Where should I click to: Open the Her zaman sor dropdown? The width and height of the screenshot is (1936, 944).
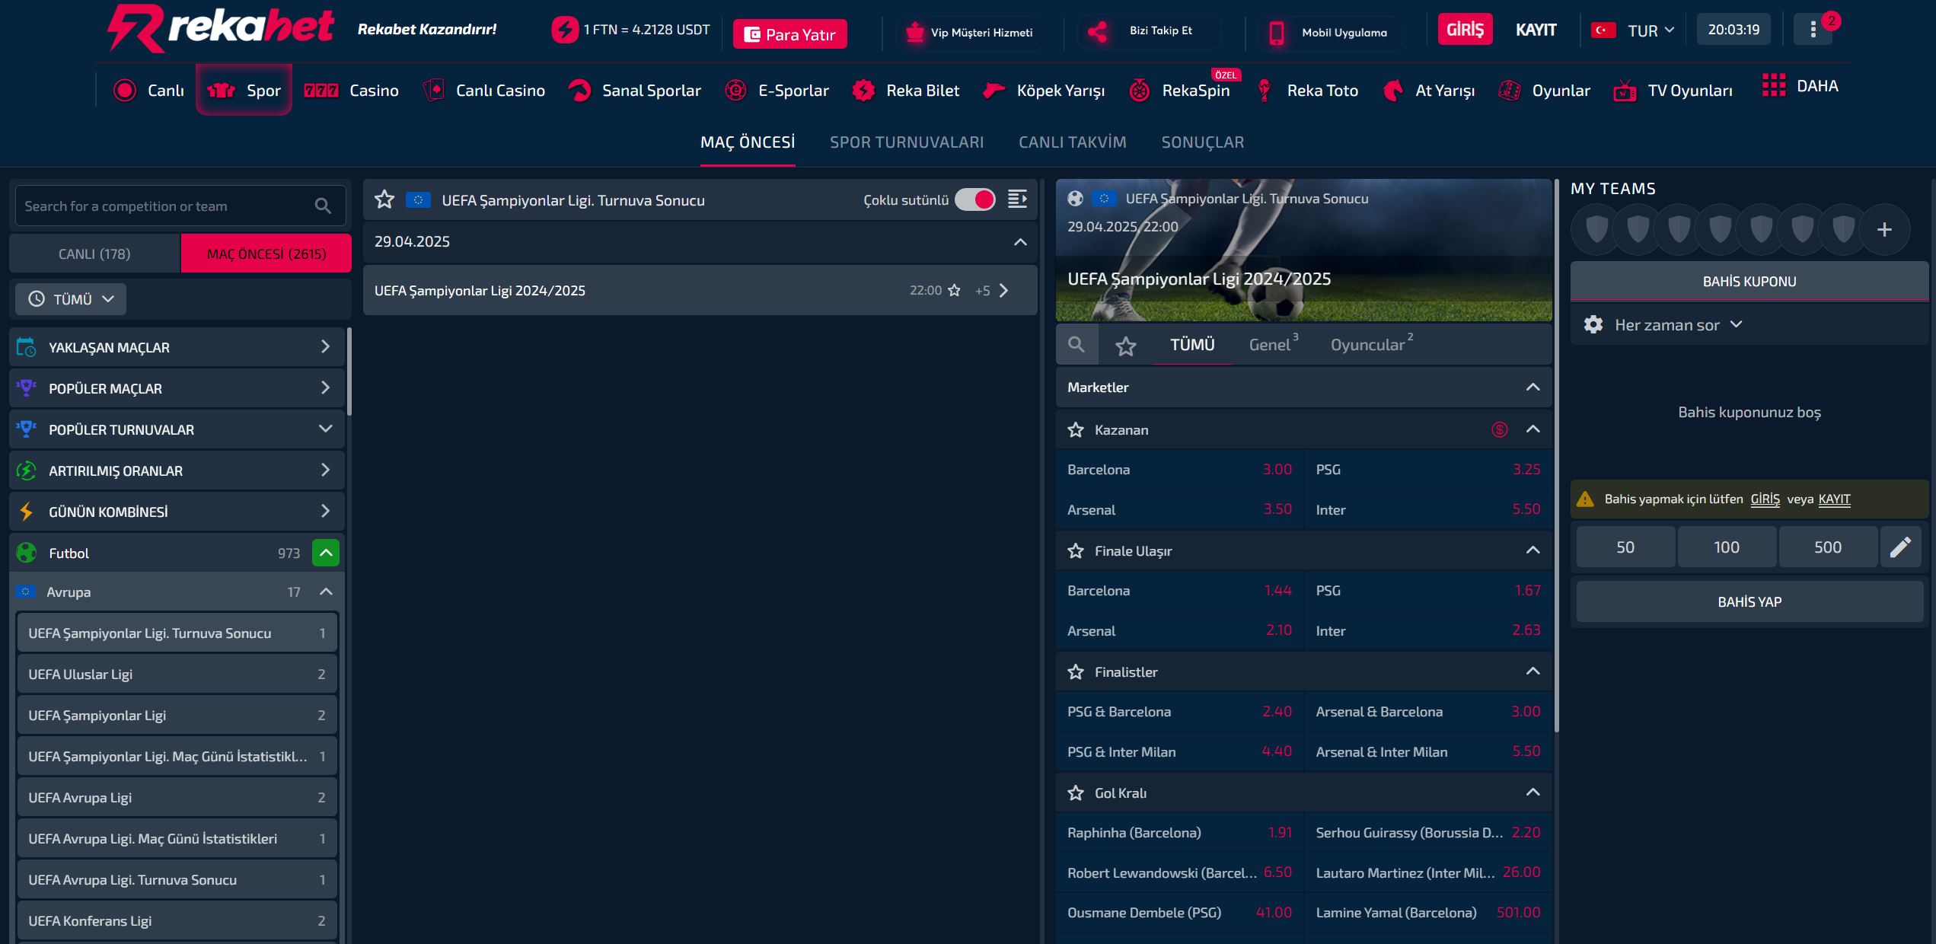[x=1677, y=325]
